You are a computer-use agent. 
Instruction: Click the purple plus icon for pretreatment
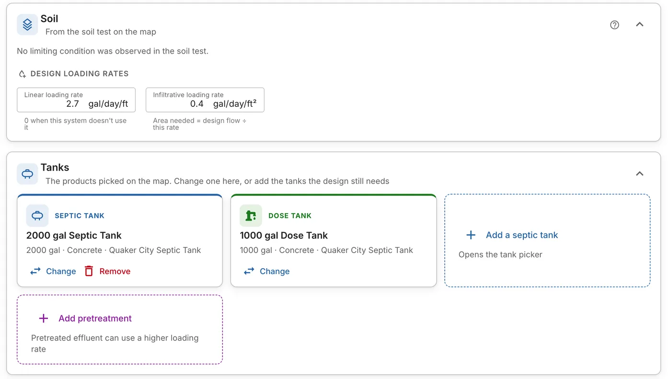44,318
